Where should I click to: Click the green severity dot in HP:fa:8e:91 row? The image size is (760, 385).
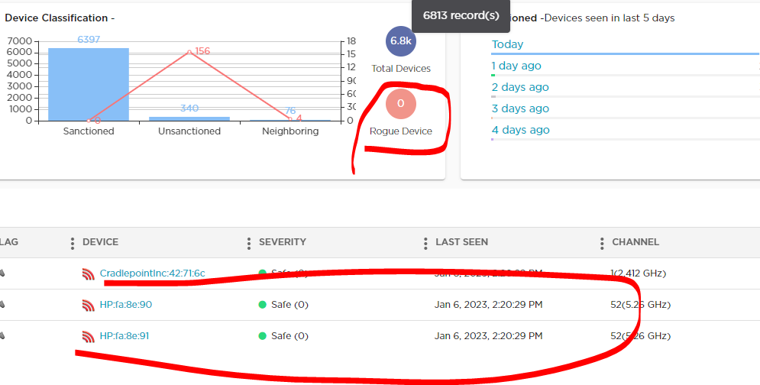263,336
